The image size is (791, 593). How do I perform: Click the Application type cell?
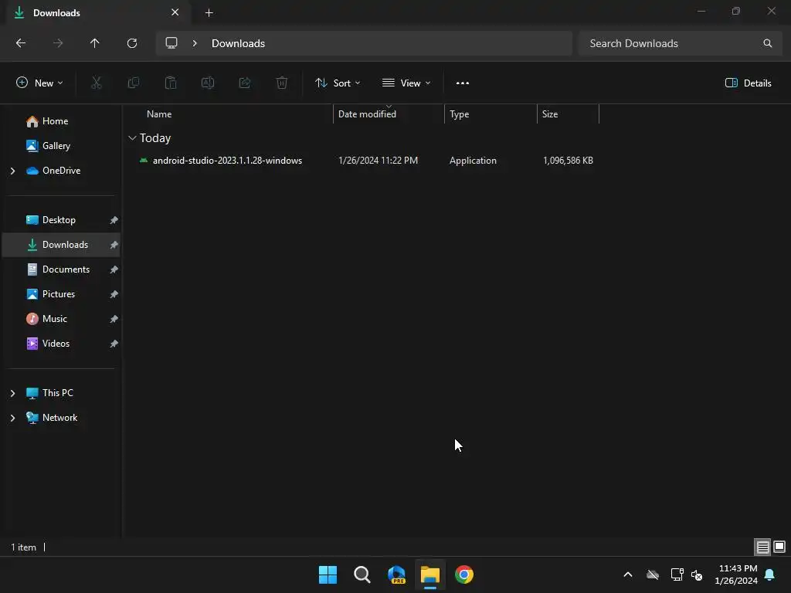[x=473, y=161]
